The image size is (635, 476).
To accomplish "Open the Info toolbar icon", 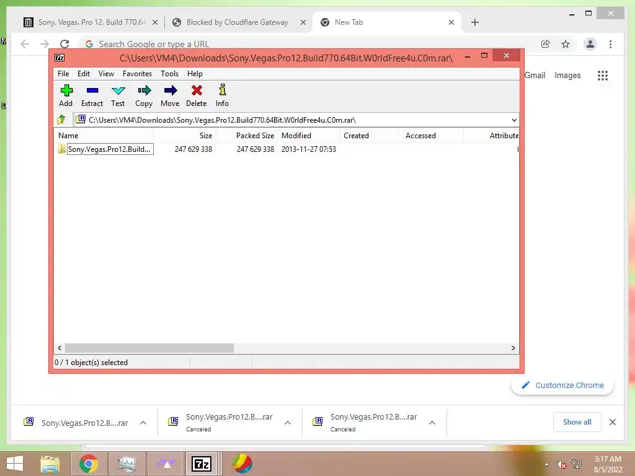I will point(223,96).
